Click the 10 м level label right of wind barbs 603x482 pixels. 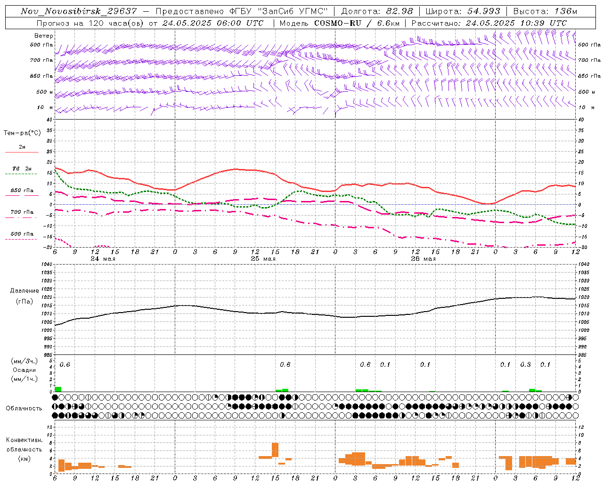[587, 108]
